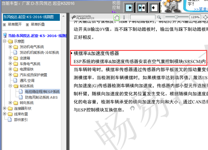Image resolution: width=208 pixels, height=150 pixels.
Task: Click the 当前车型 title text
Action: pyautogui.click(x=38, y=3)
